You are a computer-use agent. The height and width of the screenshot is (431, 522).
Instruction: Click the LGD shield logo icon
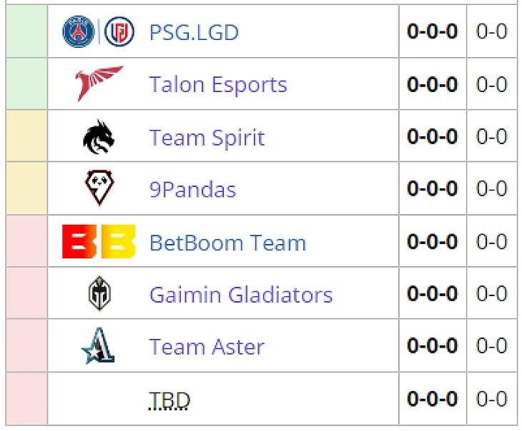point(119,31)
